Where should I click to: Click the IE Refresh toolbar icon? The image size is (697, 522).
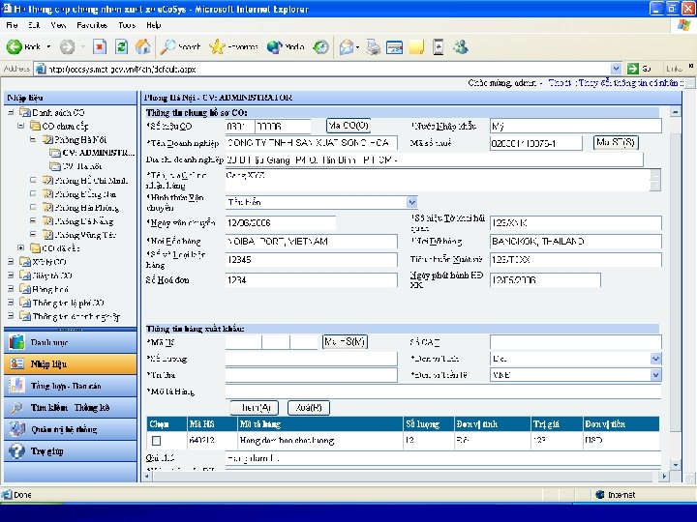tap(121, 46)
